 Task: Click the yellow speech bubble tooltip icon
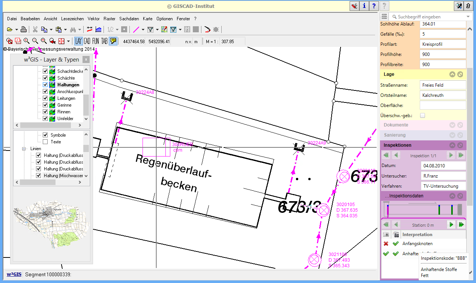point(113,41)
